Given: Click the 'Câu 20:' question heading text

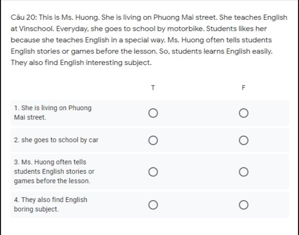Looking at the screenshot, I should [24, 17].
